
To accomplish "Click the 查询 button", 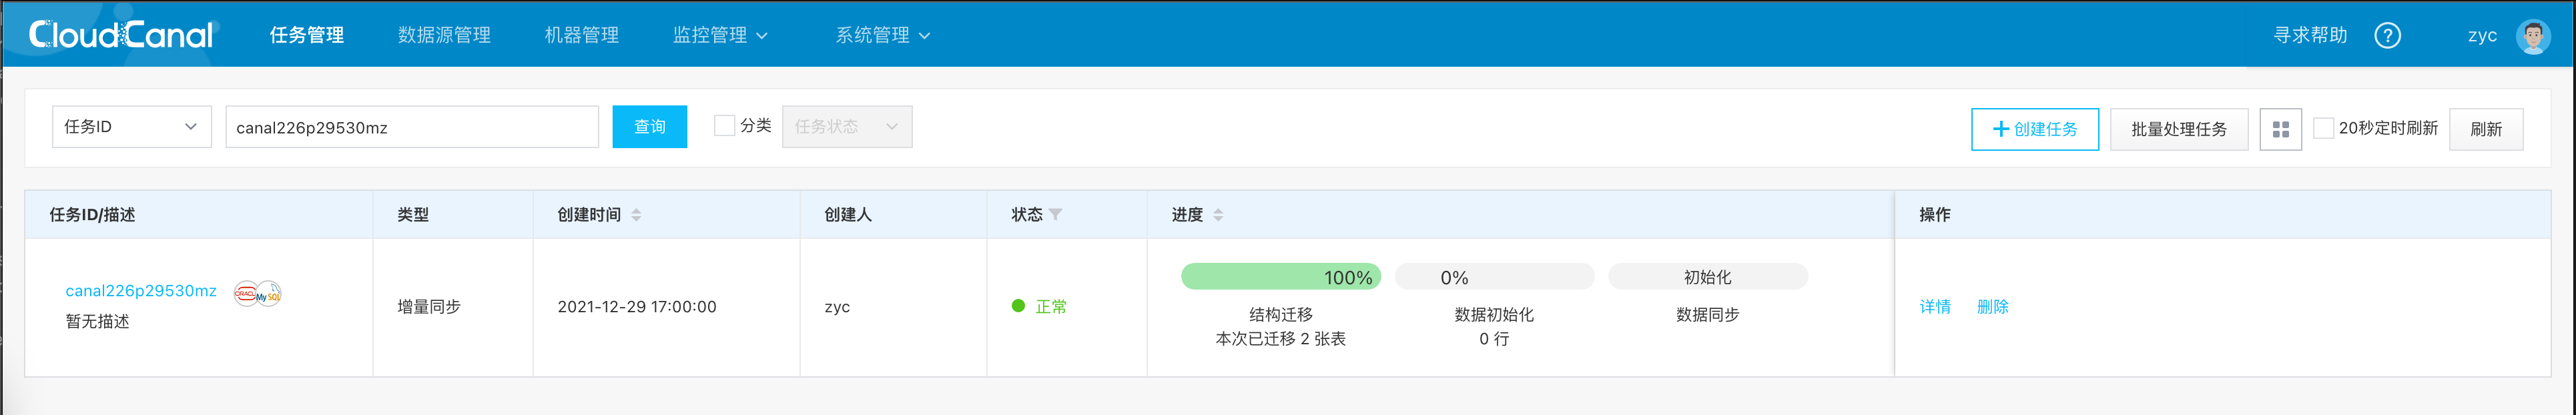I will [649, 127].
